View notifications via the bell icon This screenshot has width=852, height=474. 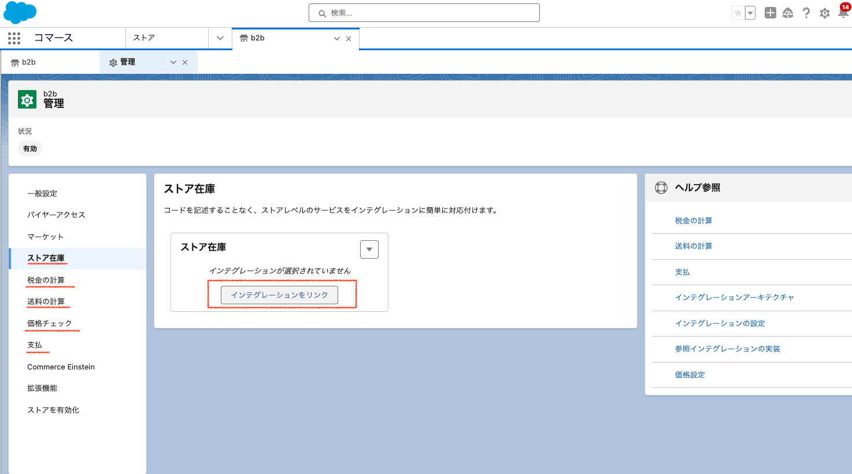[x=843, y=14]
